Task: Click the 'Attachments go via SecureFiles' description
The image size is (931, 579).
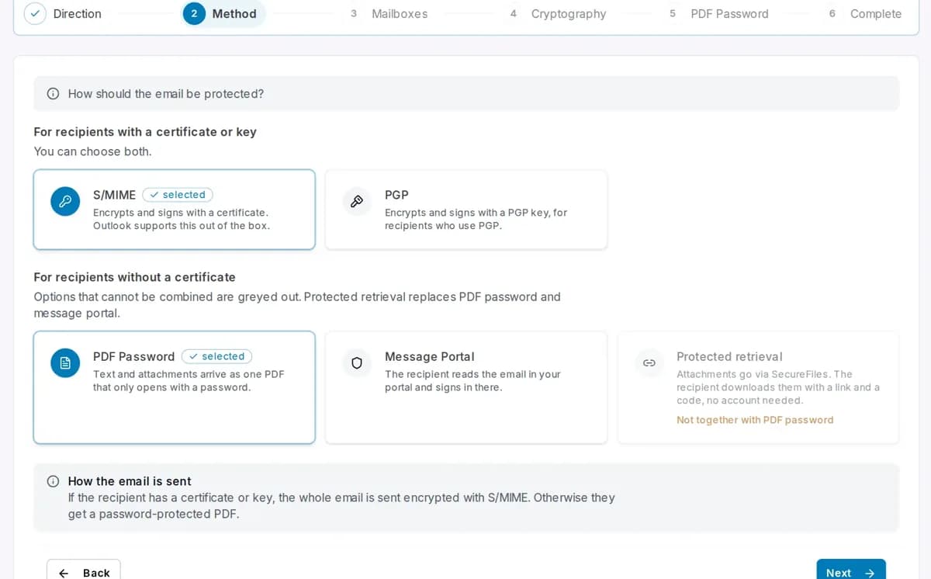Action: pos(778,387)
